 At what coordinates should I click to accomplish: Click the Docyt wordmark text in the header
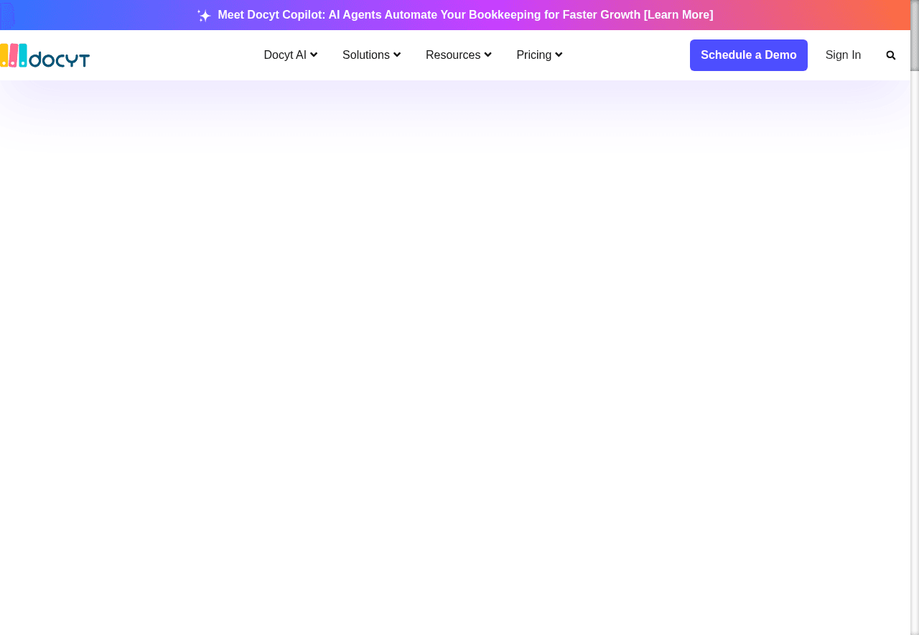tap(60, 59)
